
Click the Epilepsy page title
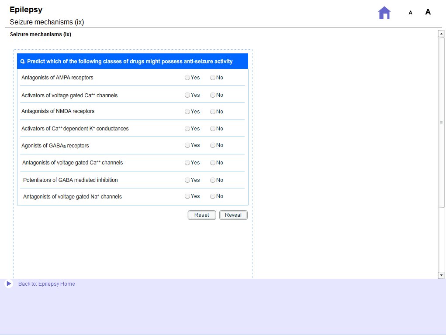point(25,9)
